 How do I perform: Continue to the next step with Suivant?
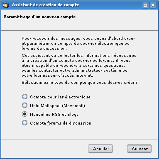coord(139,149)
